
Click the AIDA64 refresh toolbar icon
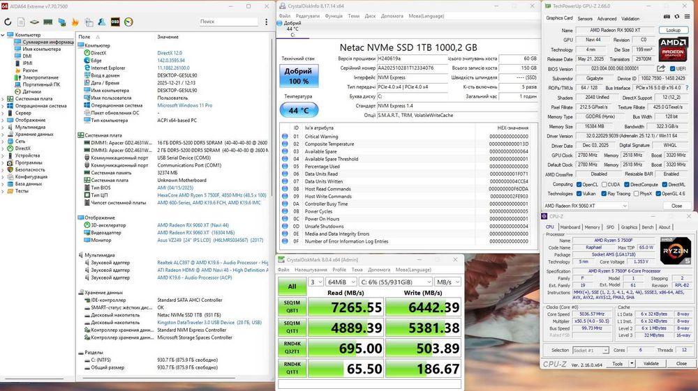tap(8, 22)
